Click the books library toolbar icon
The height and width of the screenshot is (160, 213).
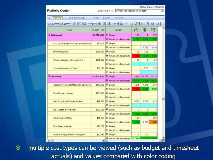(x=121, y=23)
